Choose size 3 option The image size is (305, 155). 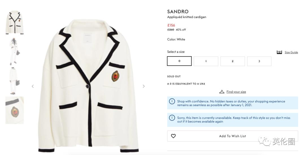click(259, 61)
